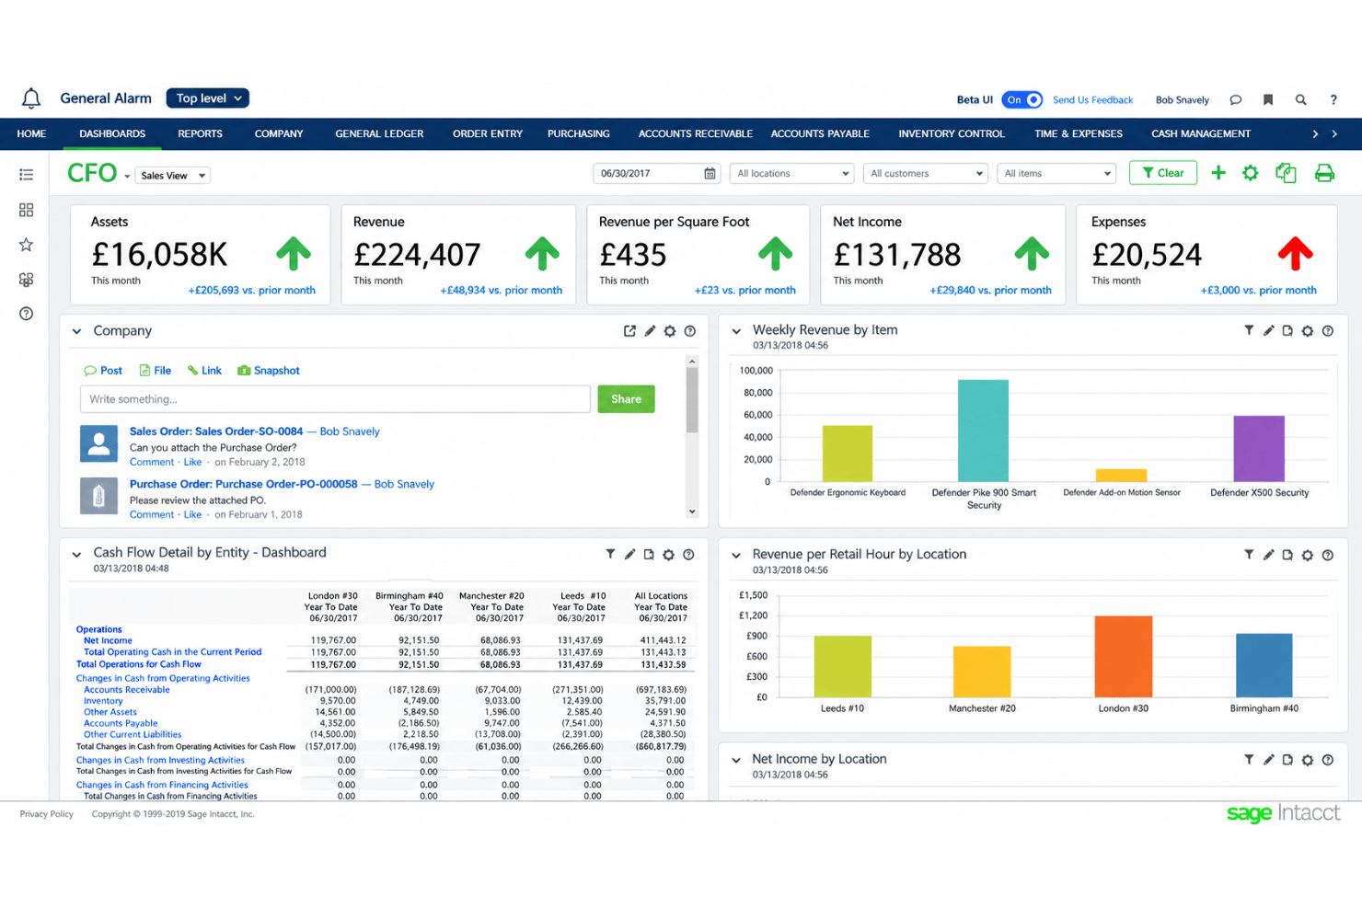Open the CFO dashboard selector arrow
1362x908 pixels.
click(x=127, y=177)
